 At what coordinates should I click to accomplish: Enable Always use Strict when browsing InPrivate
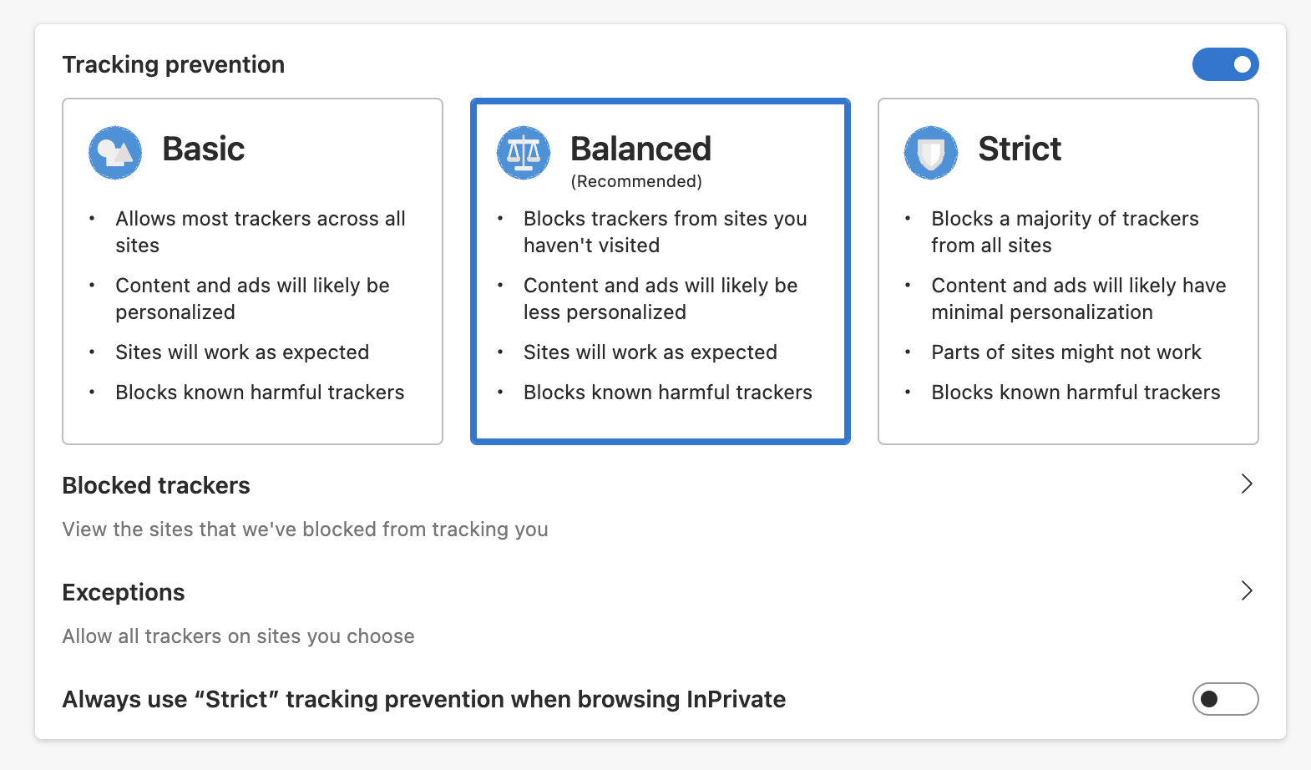click(1225, 699)
